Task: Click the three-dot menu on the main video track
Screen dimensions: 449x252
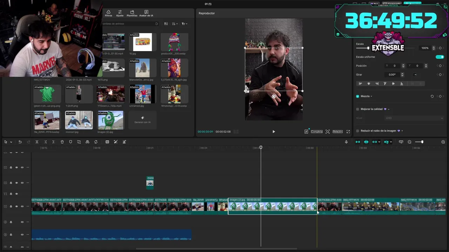Action: [x=28, y=206]
